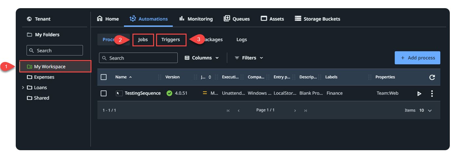The height and width of the screenshot is (159, 459).
Task: Click the Home house icon
Action: pos(100,19)
